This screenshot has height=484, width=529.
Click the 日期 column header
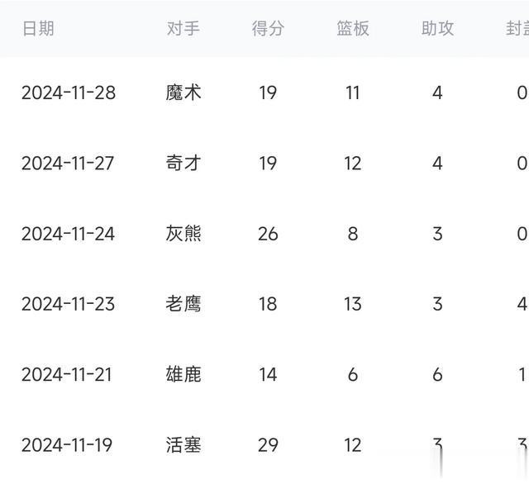point(38,29)
